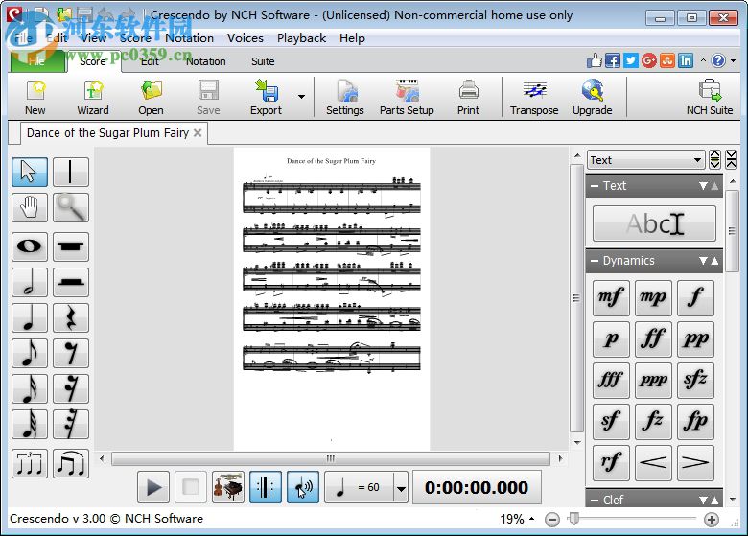748x536 pixels.
Task: Open the Voices menu
Action: [x=245, y=38]
